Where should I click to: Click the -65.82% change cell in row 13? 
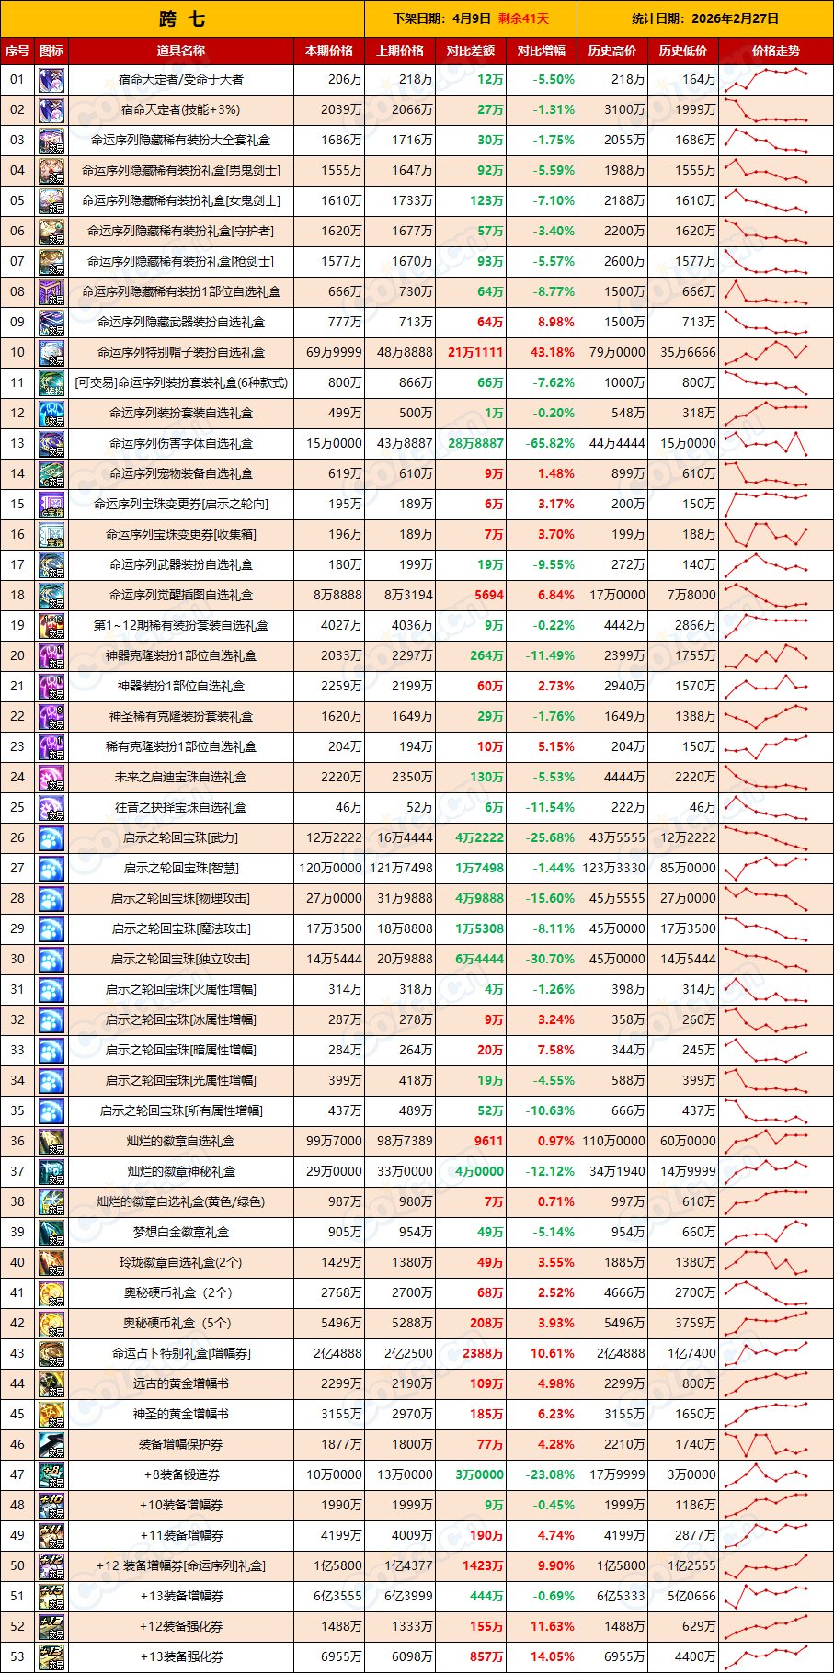click(x=550, y=444)
